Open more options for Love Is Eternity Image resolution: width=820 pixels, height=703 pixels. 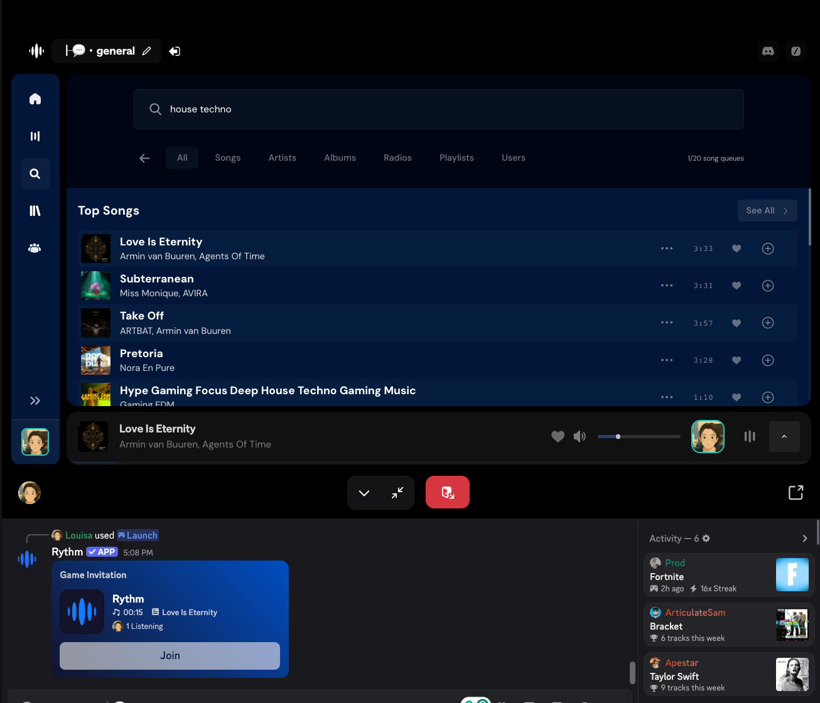pyautogui.click(x=667, y=249)
